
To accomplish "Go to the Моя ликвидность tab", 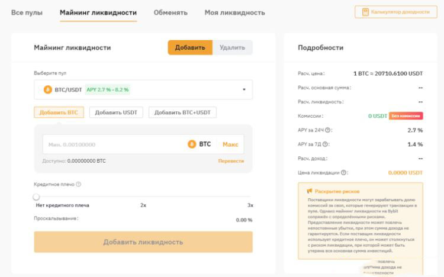I will pyautogui.click(x=234, y=12).
